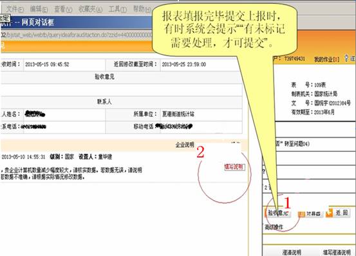Viewport: 356px width, 256px height.
Task: Click the 验收意见 button
Action: pyautogui.click(x=278, y=213)
